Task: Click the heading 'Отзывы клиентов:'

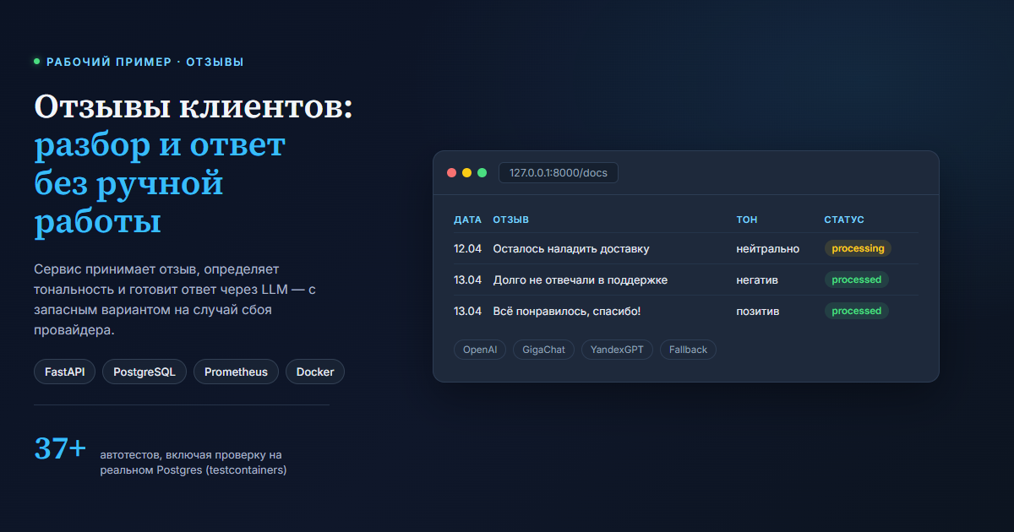Action: click(194, 106)
